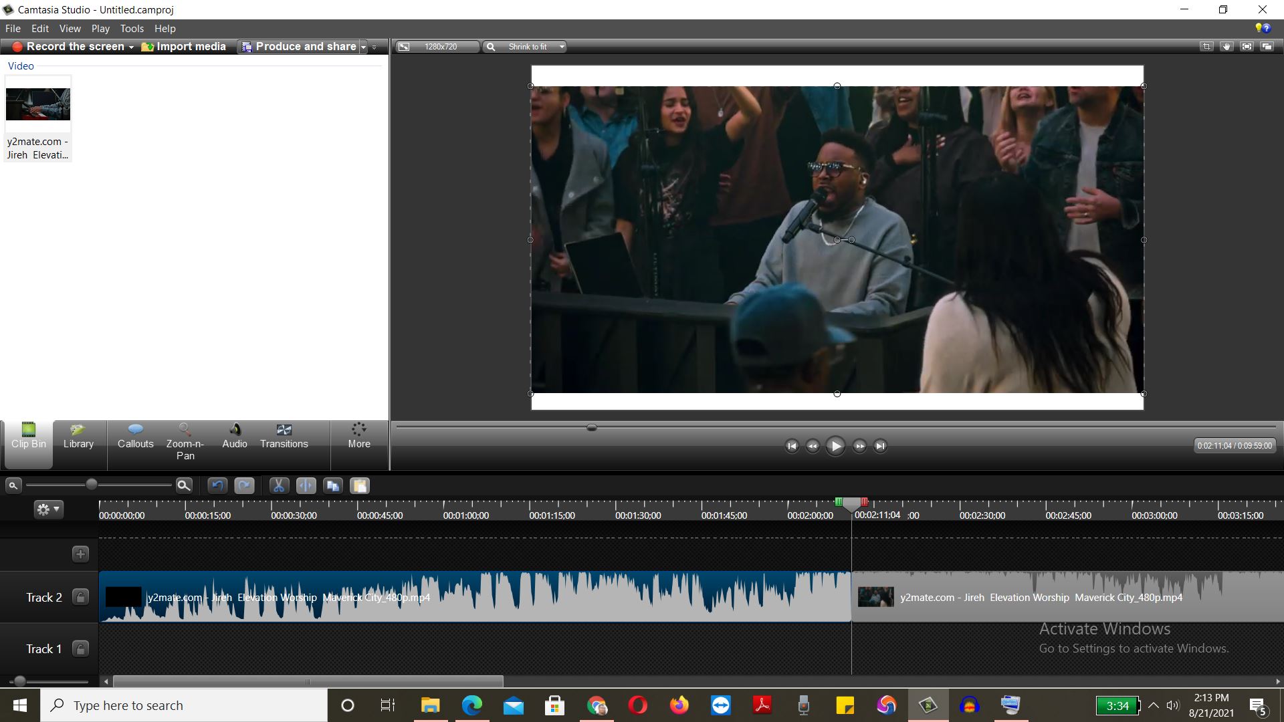Click the Cut scissors tool
Screen dimensions: 1284x722
279,486
